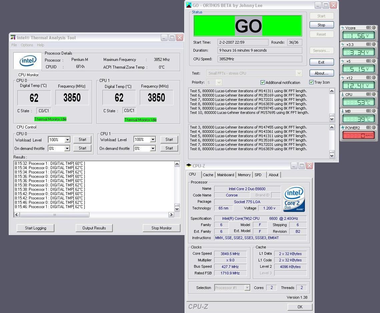This screenshot has height=313, width=380.
Task: Close the +5 voltage widget
Action: pyautogui.click(x=374, y=61)
